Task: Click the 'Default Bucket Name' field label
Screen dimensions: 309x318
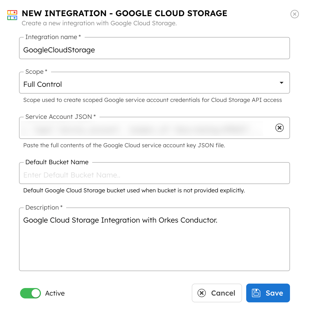Action: point(57,162)
